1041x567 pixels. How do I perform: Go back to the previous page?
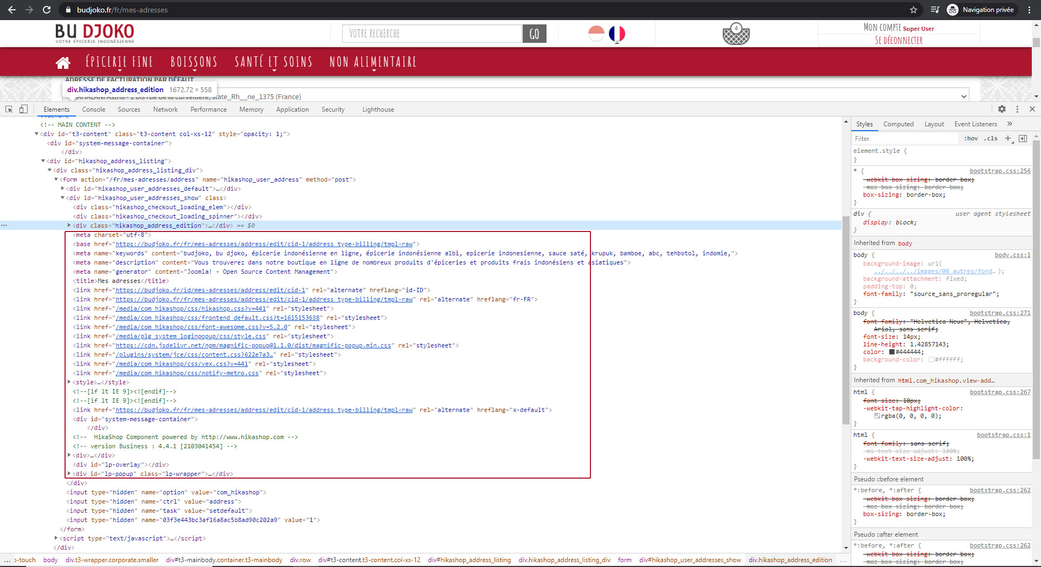pos(12,10)
